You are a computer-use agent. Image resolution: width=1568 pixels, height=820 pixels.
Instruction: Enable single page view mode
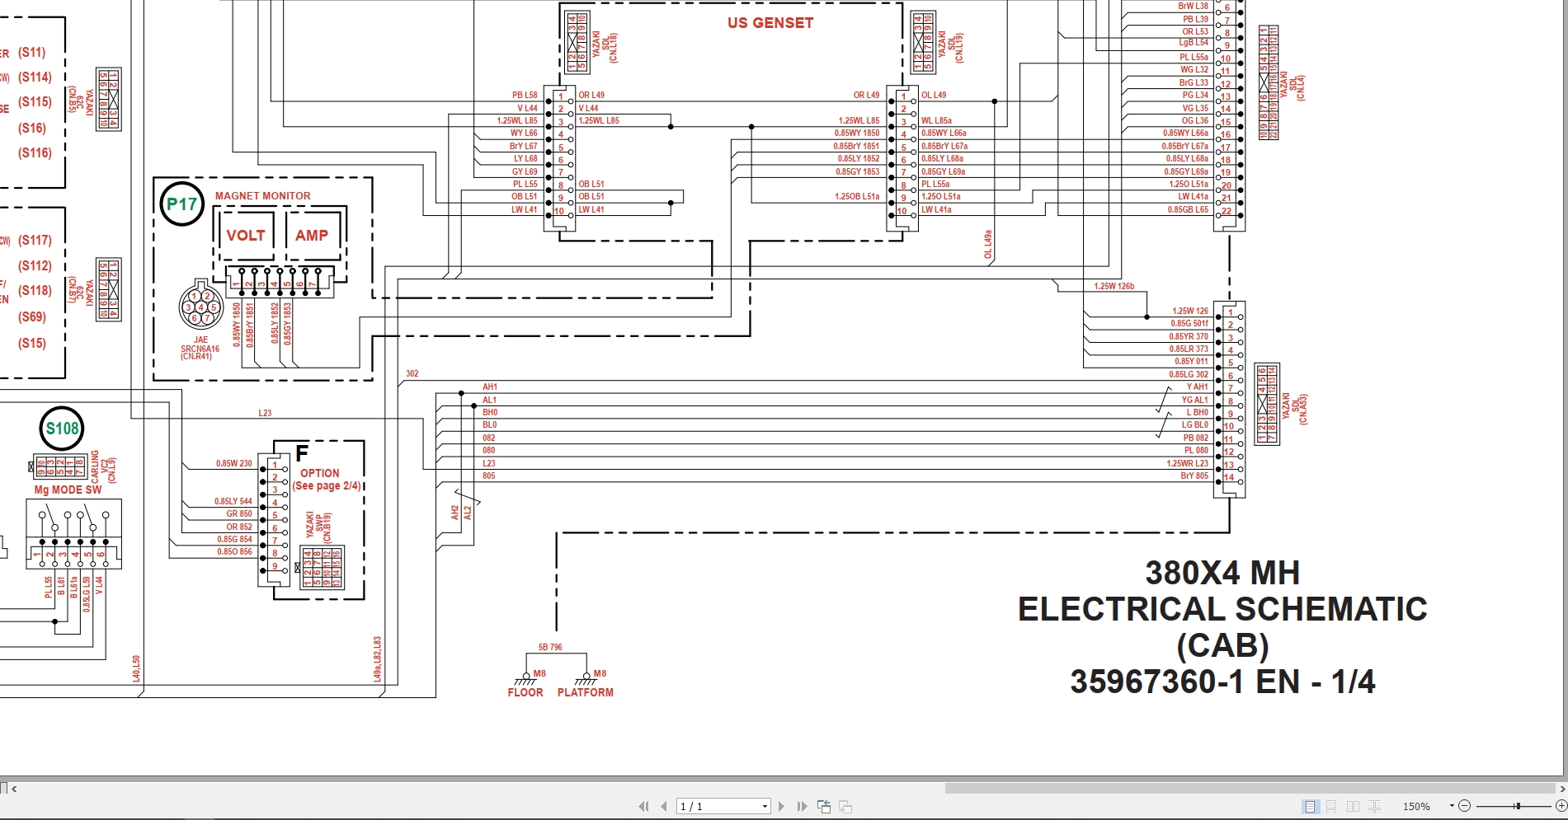(x=1309, y=805)
